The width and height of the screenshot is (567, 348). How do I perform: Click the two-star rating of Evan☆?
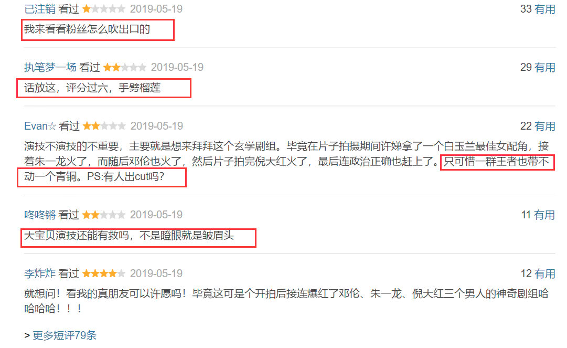click(x=104, y=126)
